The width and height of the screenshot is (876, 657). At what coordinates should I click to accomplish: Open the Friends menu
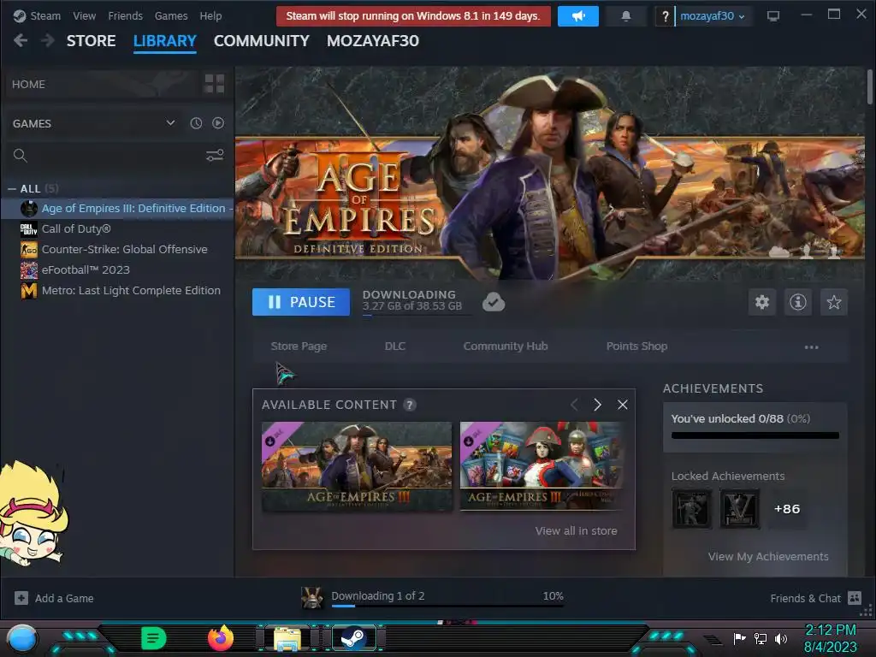coord(125,16)
